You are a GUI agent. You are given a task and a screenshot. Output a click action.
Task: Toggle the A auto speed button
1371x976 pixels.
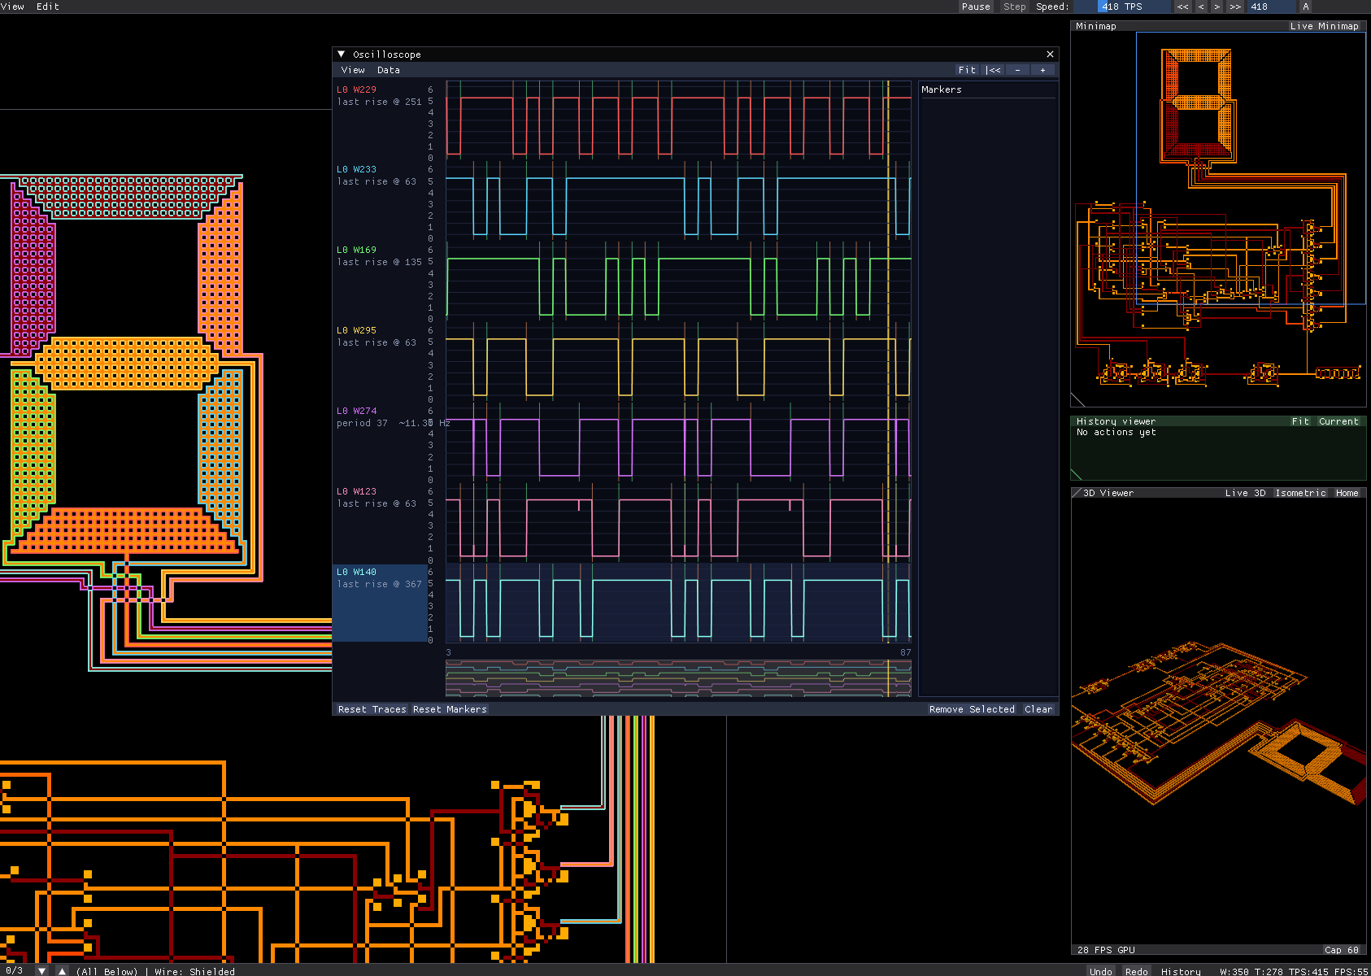click(1306, 7)
